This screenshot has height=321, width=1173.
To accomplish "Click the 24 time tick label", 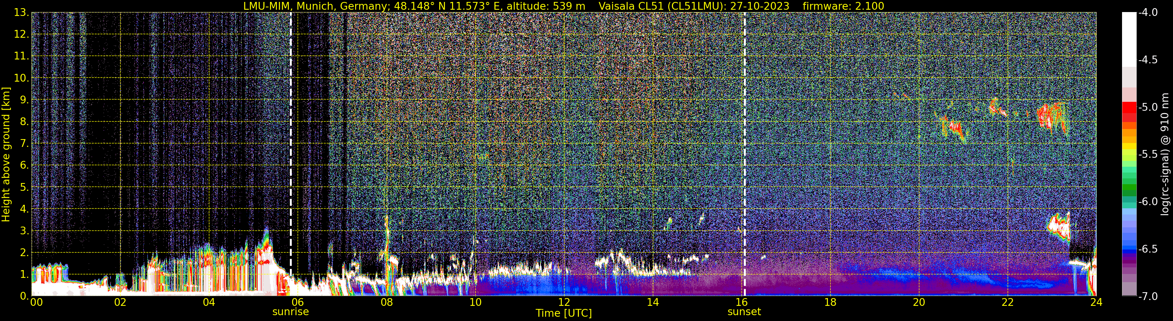I will [x=1096, y=302].
